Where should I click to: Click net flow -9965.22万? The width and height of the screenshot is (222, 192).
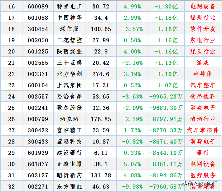(166, 97)
